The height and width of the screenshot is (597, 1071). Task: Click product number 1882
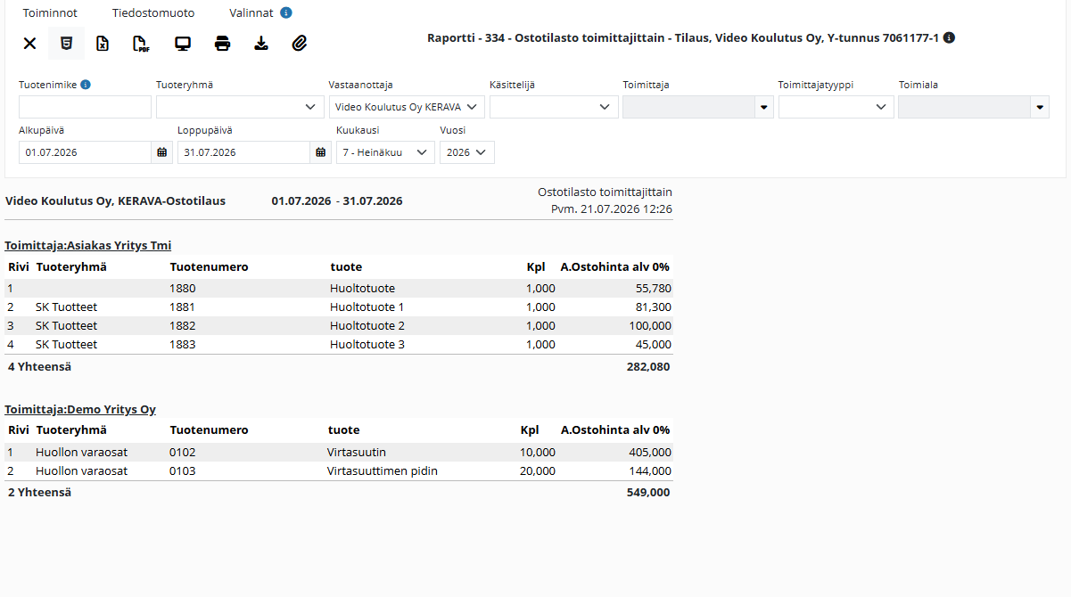click(182, 326)
